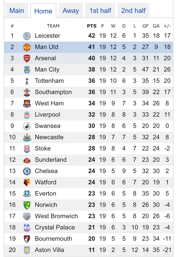Open the West Ham team link
Viewport: 184px width, 257px height.
pyautogui.click(x=49, y=103)
